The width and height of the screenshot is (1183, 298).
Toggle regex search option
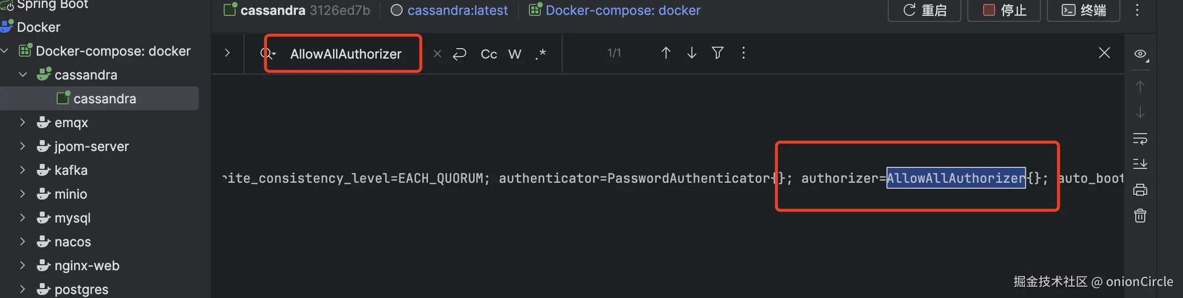[x=541, y=54]
